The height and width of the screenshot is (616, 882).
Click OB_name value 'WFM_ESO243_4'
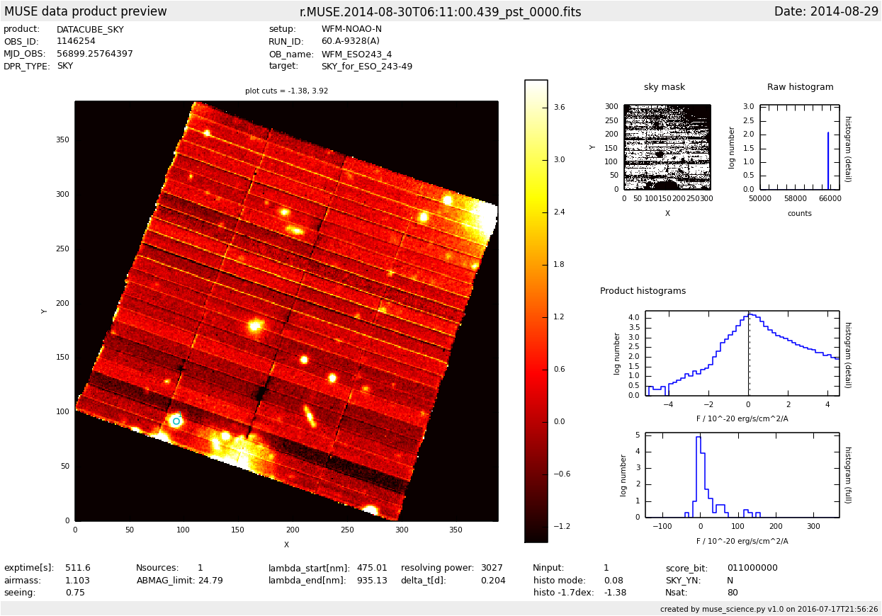click(x=356, y=54)
